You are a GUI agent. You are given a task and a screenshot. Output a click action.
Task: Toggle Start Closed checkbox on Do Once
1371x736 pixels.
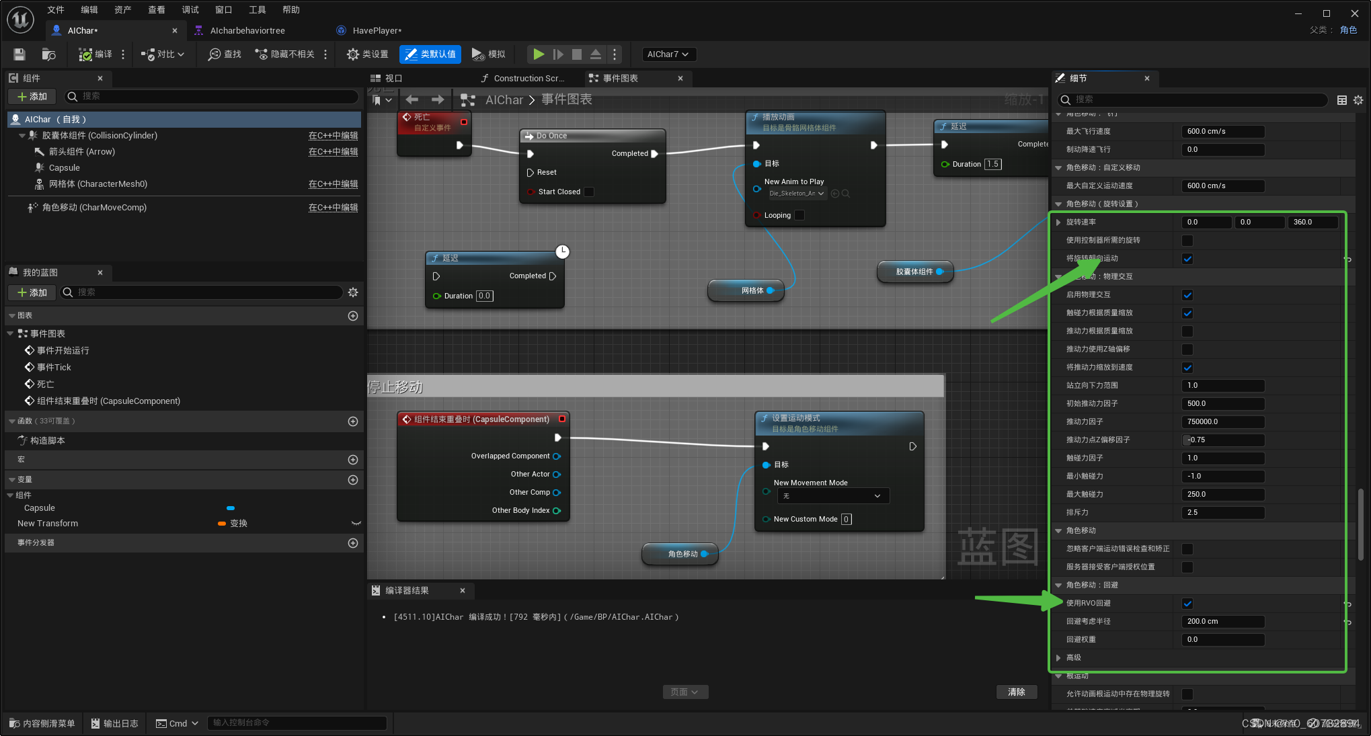click(589, 192)
